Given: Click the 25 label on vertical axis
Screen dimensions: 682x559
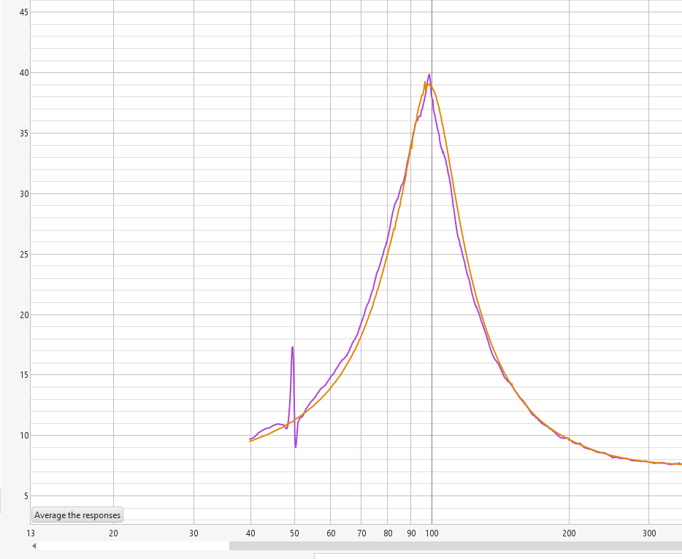Looking at the screenshot, I should pos(24,254).
